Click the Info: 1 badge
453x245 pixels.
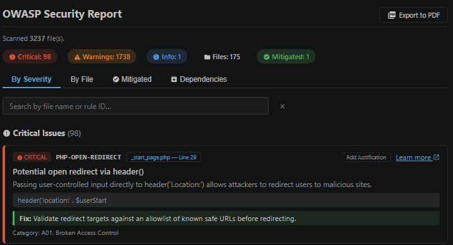coord(167,57)
